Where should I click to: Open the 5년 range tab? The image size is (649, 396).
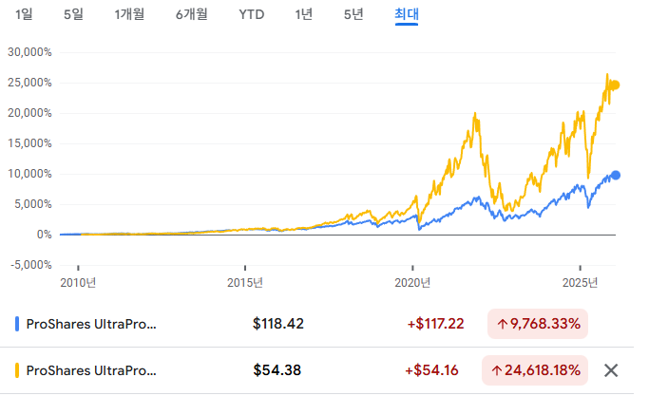[353, 14]
